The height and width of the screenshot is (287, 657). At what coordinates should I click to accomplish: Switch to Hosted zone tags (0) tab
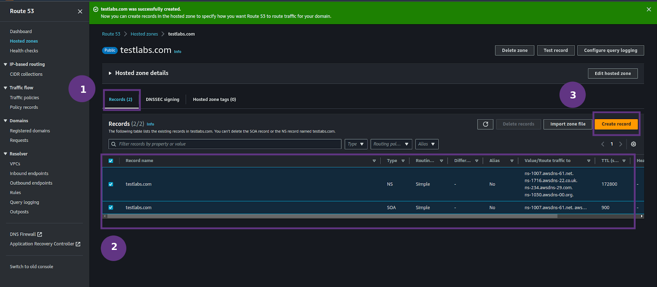pos(214,100)
